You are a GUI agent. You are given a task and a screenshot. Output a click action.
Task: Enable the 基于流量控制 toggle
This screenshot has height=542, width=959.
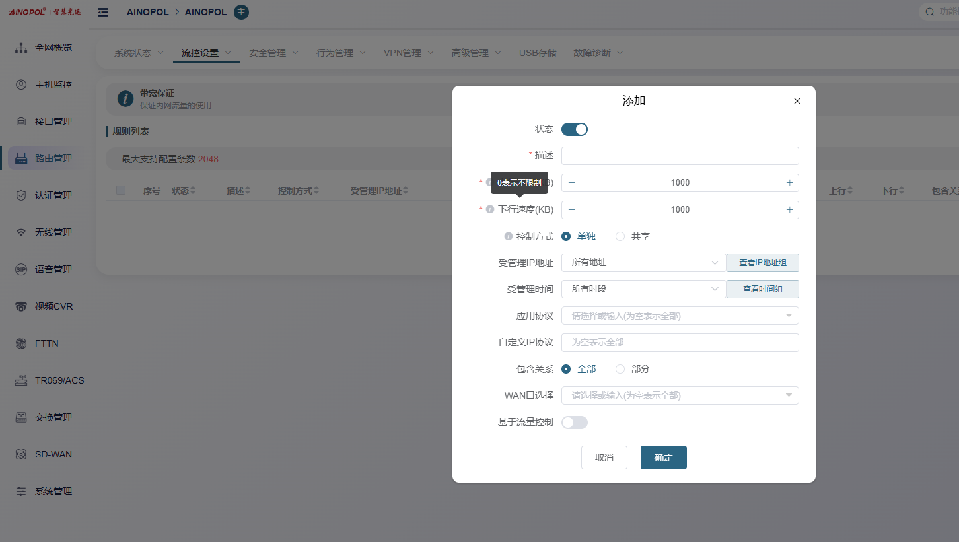(574, 423)
